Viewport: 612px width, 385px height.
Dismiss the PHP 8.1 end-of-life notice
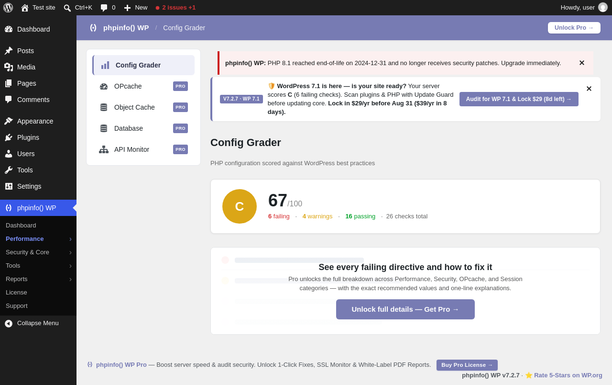click(x=582, y=63)
